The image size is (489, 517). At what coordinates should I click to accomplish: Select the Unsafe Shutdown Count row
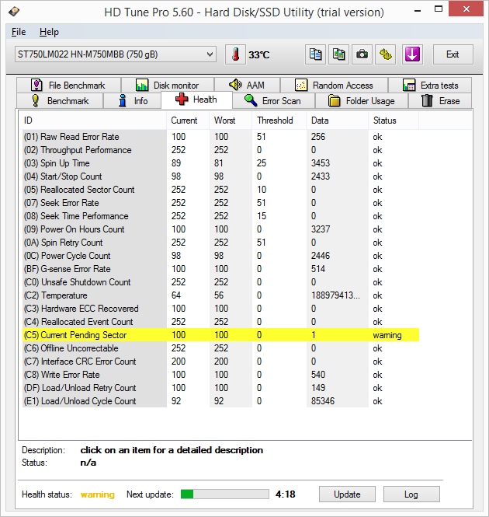220,282
